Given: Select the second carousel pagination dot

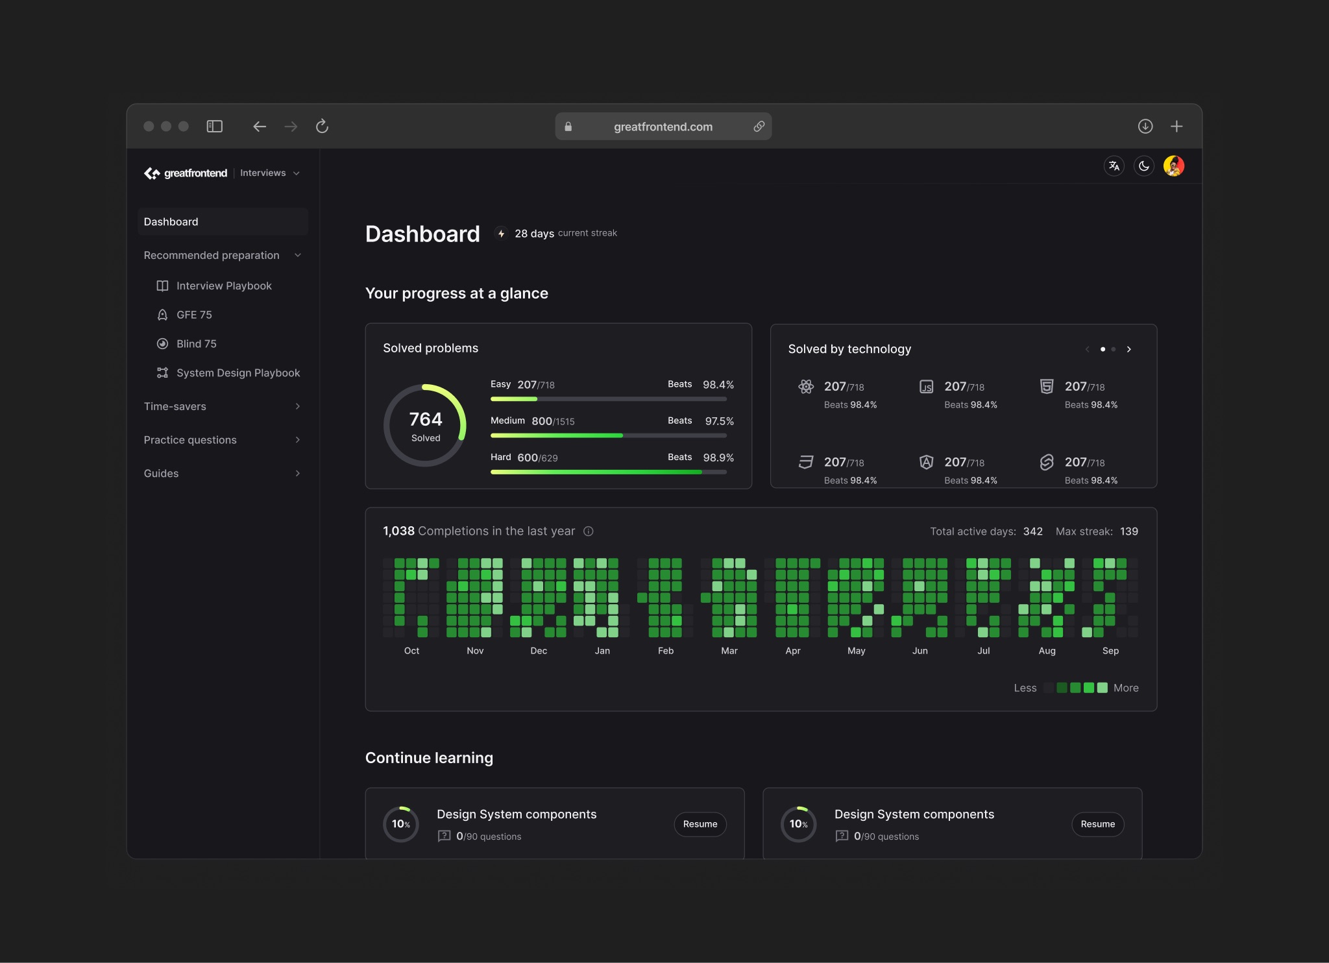Looking at the screenshot, I should pyautogui.click(x=1114, y=349).
